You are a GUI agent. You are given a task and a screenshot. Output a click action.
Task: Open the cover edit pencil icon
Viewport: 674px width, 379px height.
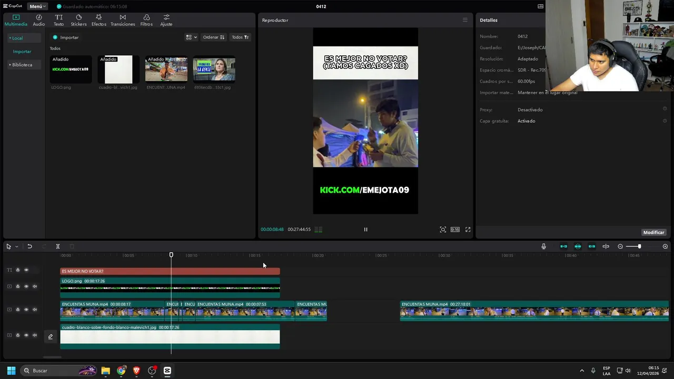51,337
